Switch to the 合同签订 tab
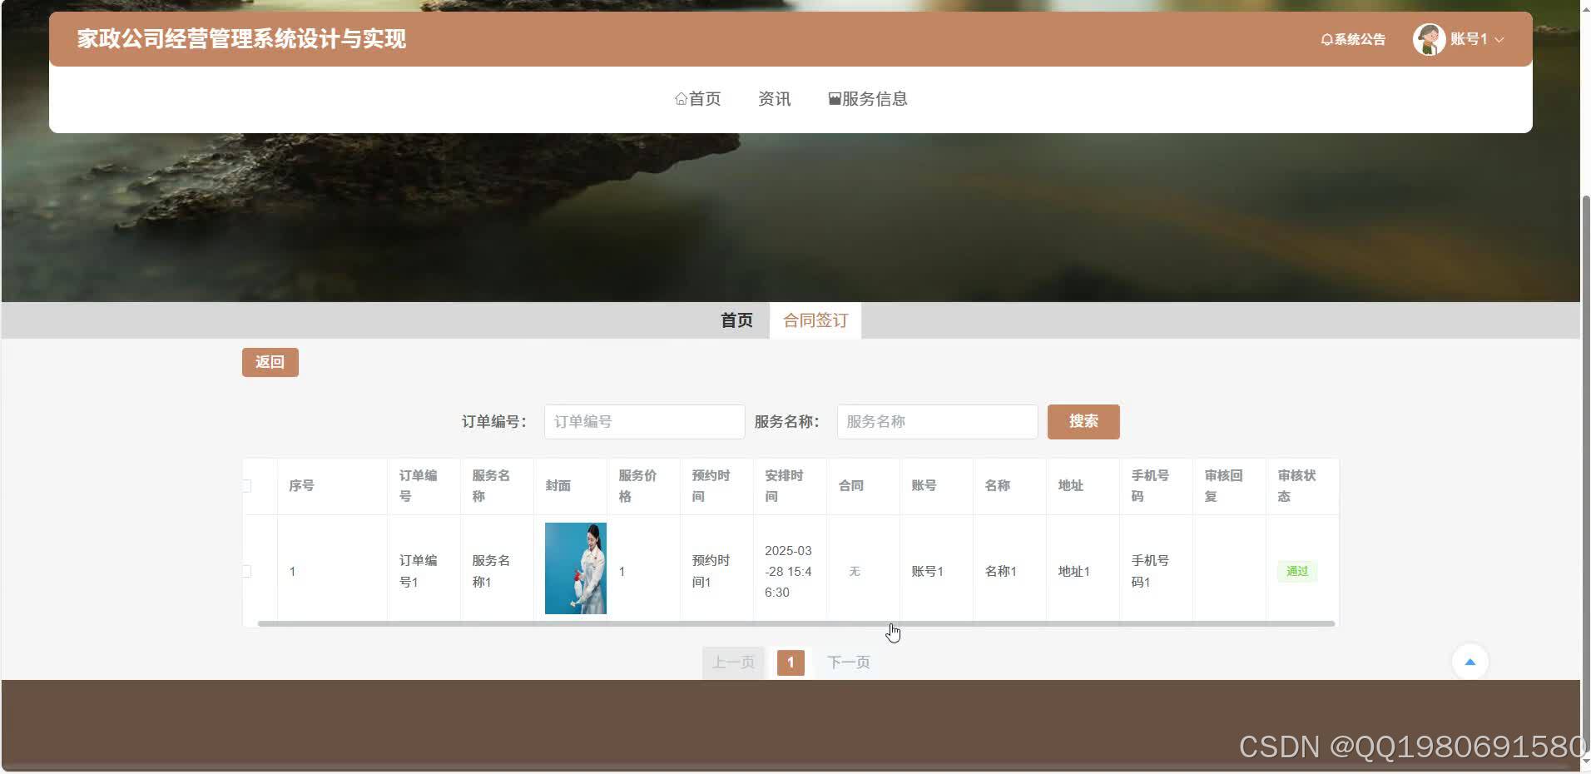 pos(814,320)
